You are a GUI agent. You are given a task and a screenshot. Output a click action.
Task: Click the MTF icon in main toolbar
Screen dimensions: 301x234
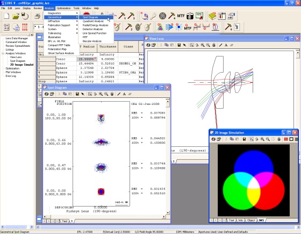[x=181, y=16]
